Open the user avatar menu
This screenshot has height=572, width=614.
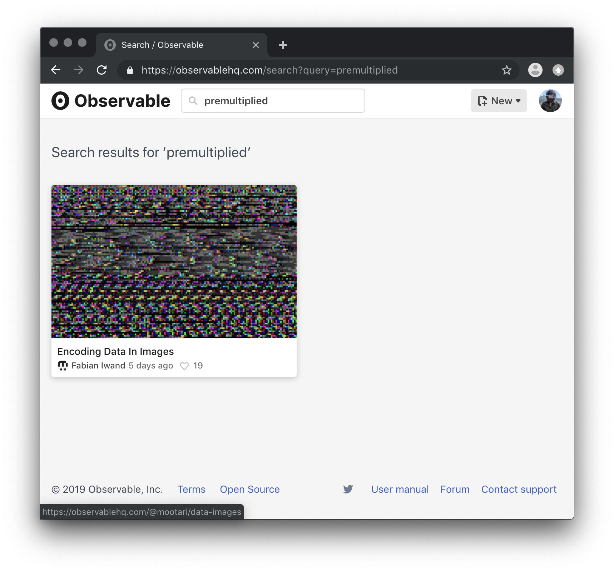(x=550, y=101)
